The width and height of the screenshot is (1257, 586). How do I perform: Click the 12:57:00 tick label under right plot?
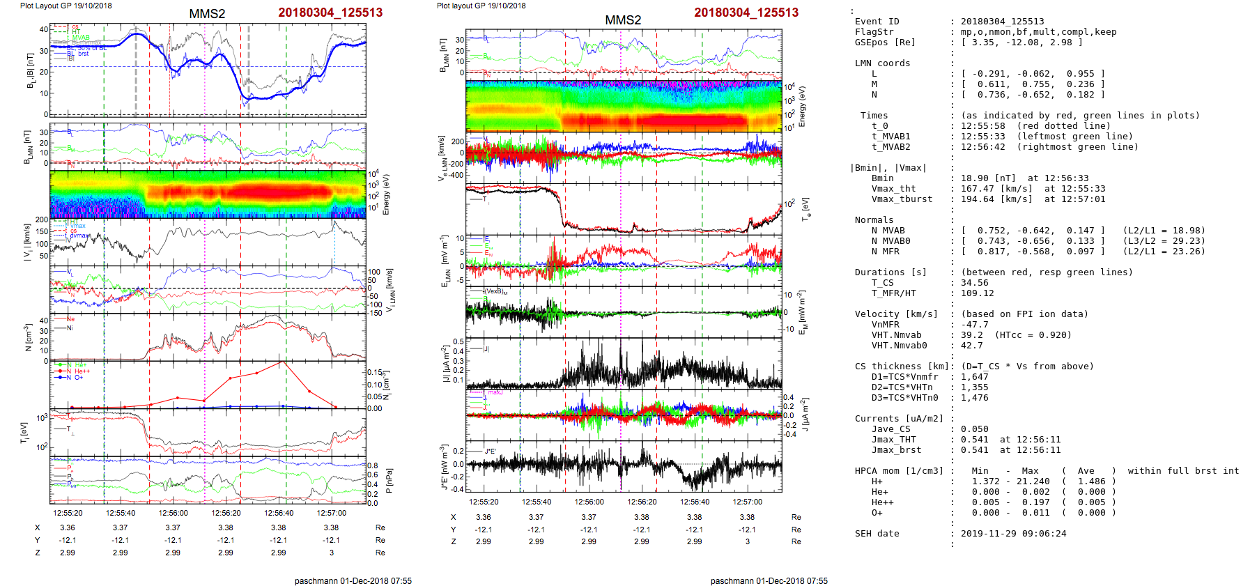point(747,502)
